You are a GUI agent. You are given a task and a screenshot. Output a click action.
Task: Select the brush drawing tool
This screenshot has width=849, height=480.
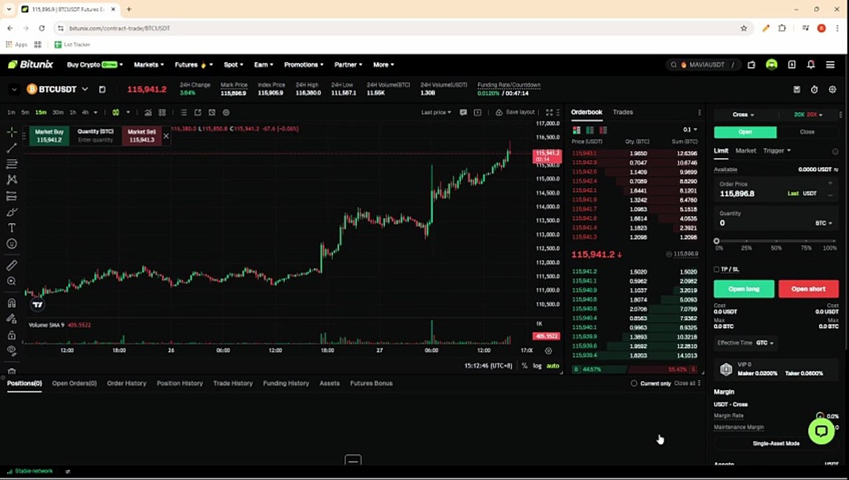pyautogui.click(x=11, y=212)
